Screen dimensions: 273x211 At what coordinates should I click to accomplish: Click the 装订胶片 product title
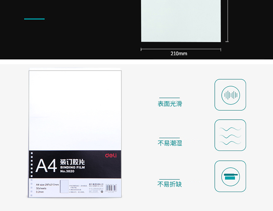click(72, 162)
